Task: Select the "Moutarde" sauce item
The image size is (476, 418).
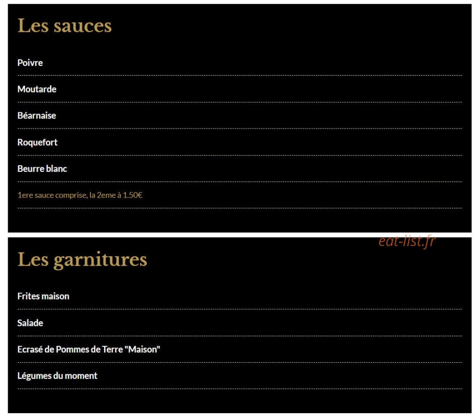Action: 37,89
